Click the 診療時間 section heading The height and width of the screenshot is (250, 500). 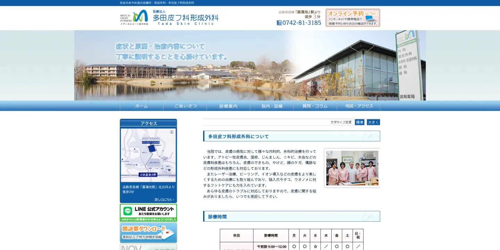pyautogui.click(x=292, y=216)
